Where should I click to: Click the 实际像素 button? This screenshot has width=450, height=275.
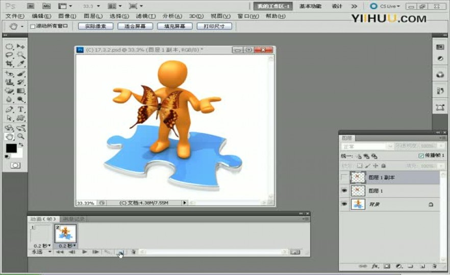pyautogui.click(x=95, y=26)
